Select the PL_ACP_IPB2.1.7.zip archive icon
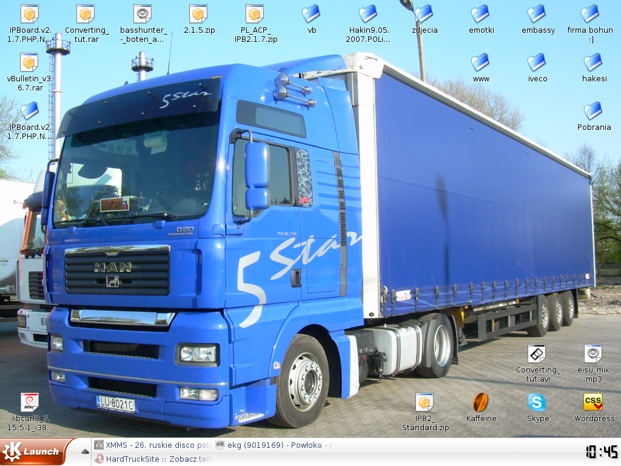This screenshot has height=466, width=621. [x=255, y=14]
